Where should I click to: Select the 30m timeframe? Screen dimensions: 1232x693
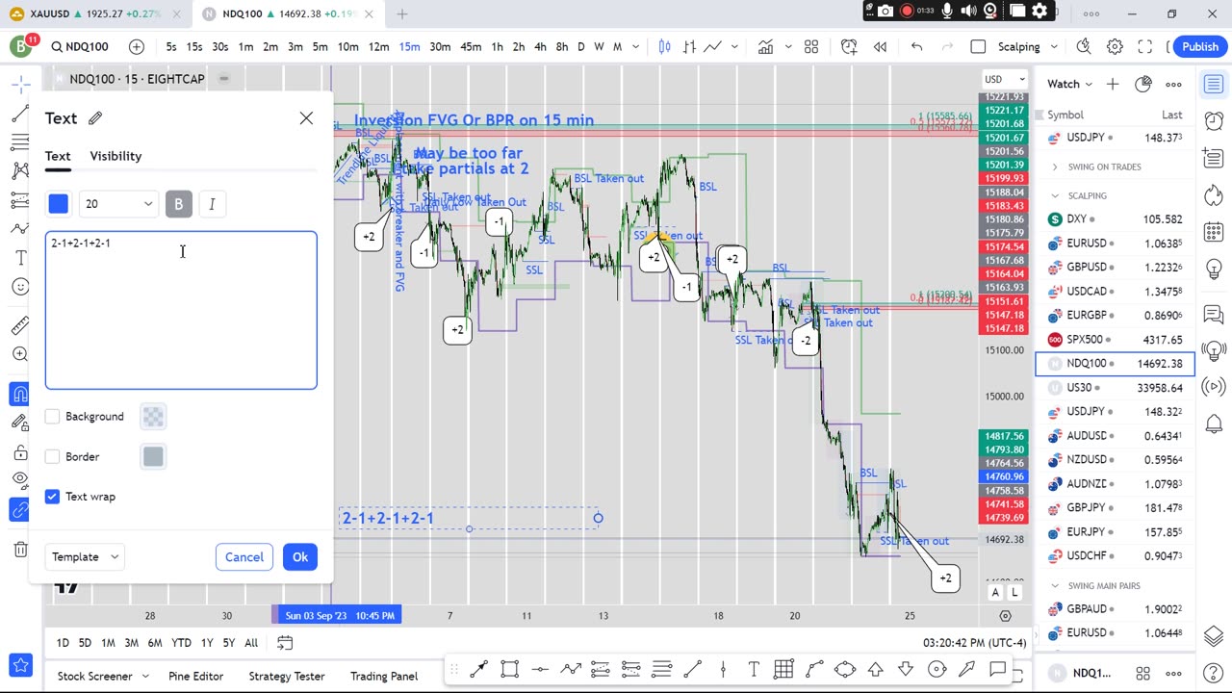coord(440,46)
